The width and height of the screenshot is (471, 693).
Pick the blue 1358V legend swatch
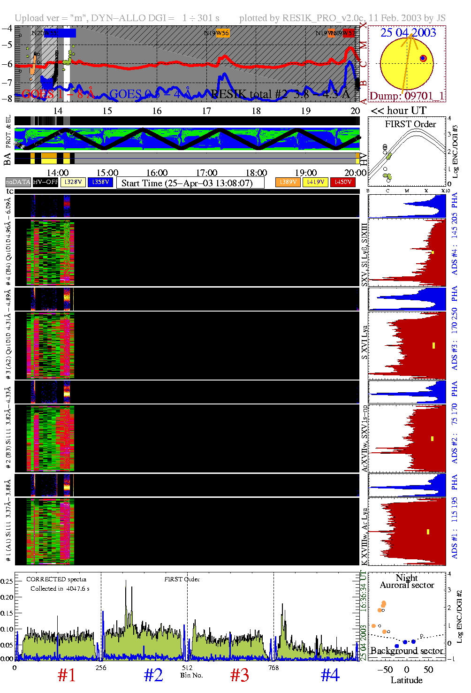pyautogui.click(x=100, y=182)
